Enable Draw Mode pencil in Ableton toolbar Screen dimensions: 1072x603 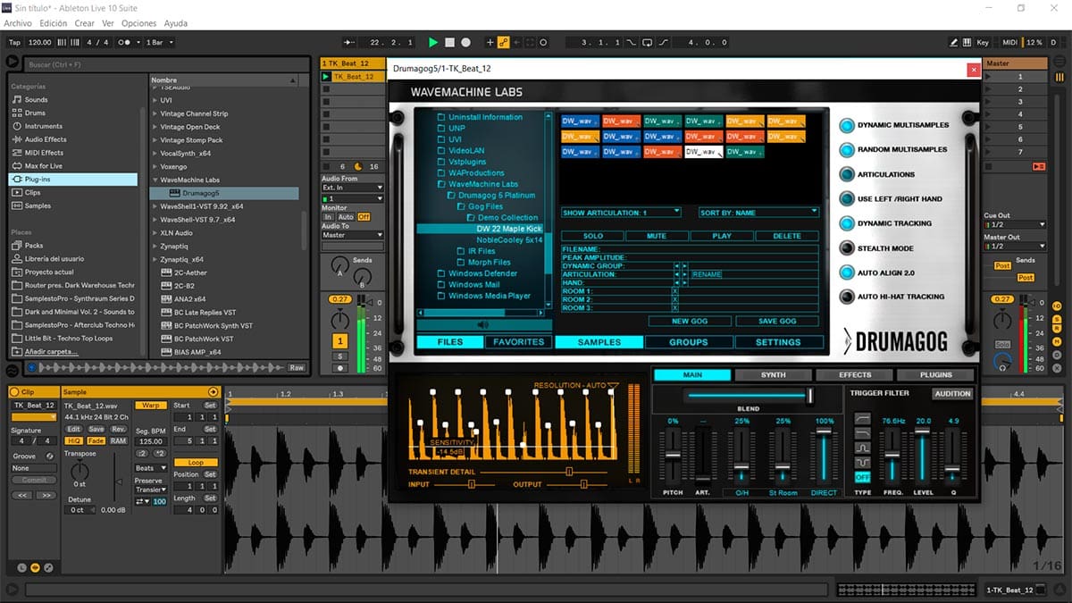(x=954, y=42)
